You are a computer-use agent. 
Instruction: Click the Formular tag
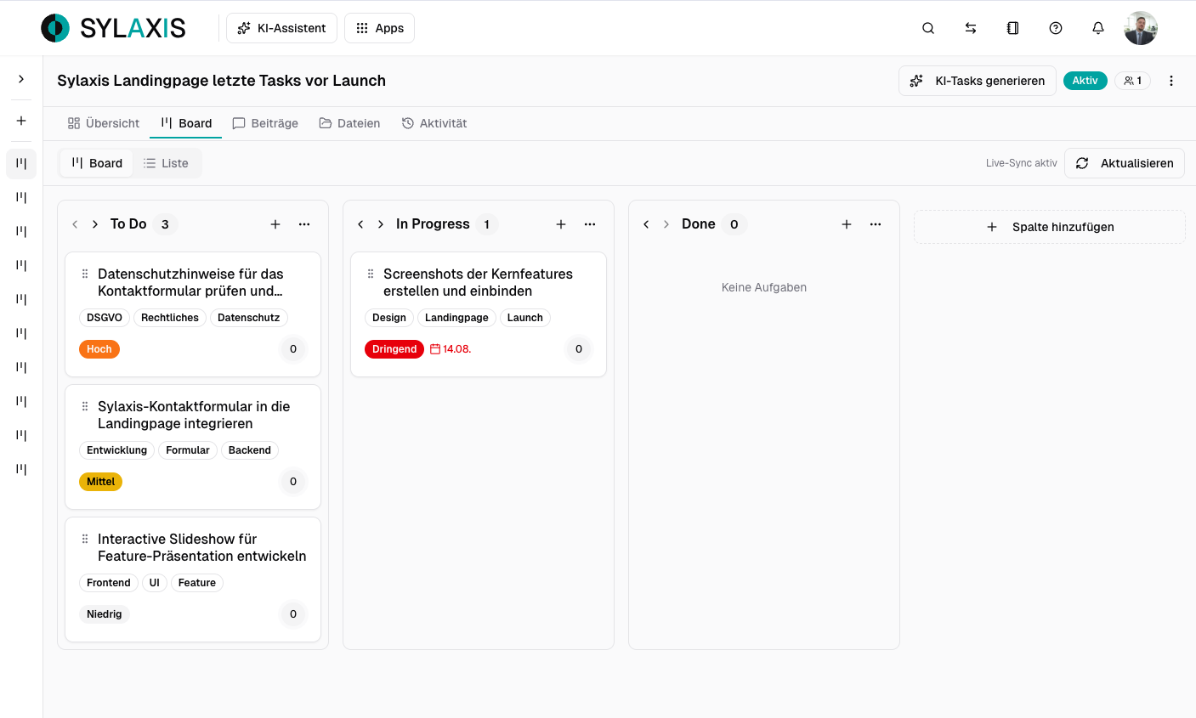click(x=188, y=450)
